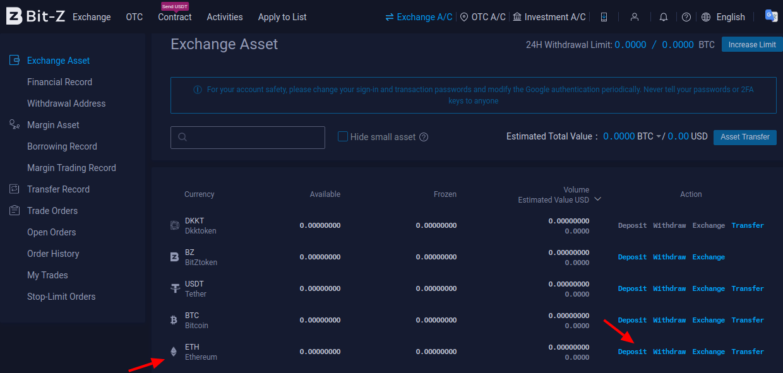783x373 pixels.
Task: Open Stop-Limit Orders in the sidebar
Action: tap(61, 297)
